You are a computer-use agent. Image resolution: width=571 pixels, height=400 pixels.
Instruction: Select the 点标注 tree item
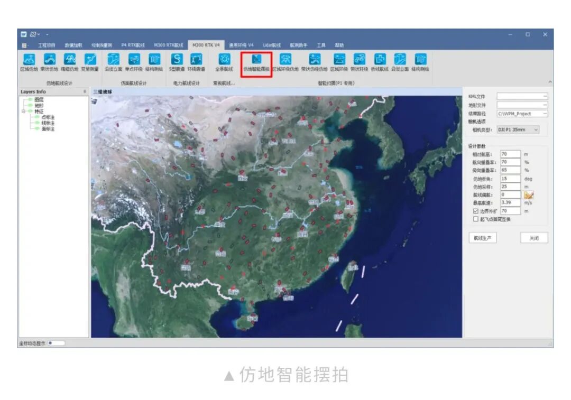pyautogui.click(x=48, y=117)
